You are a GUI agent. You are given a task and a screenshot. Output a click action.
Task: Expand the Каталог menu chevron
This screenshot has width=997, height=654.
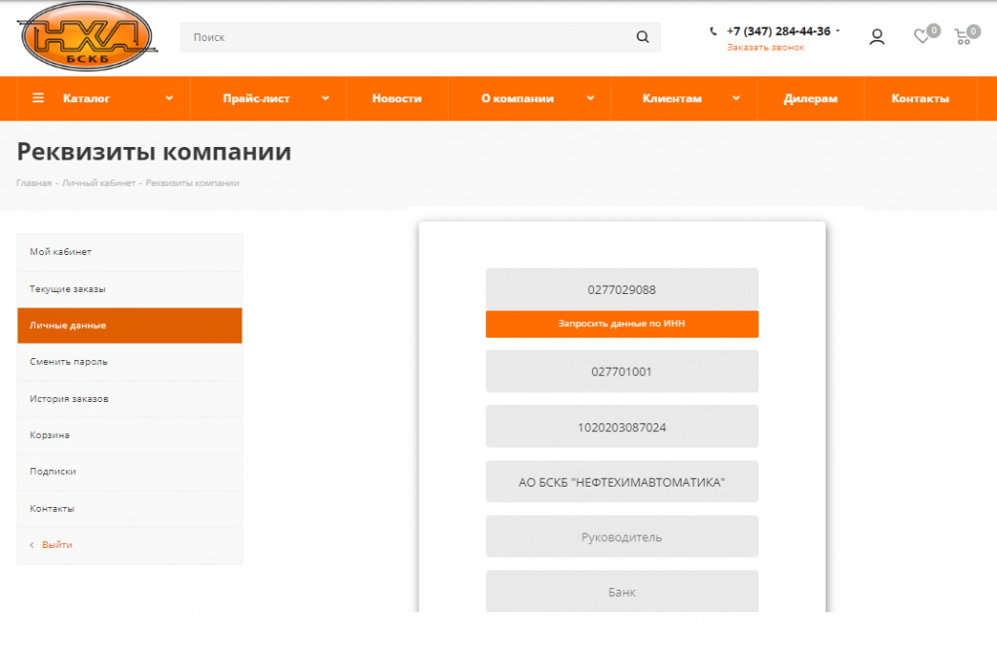169,98
